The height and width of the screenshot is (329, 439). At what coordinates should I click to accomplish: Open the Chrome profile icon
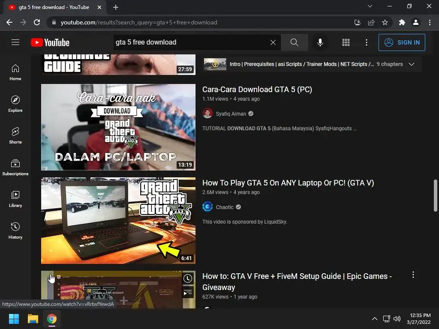tap(416, 22)
